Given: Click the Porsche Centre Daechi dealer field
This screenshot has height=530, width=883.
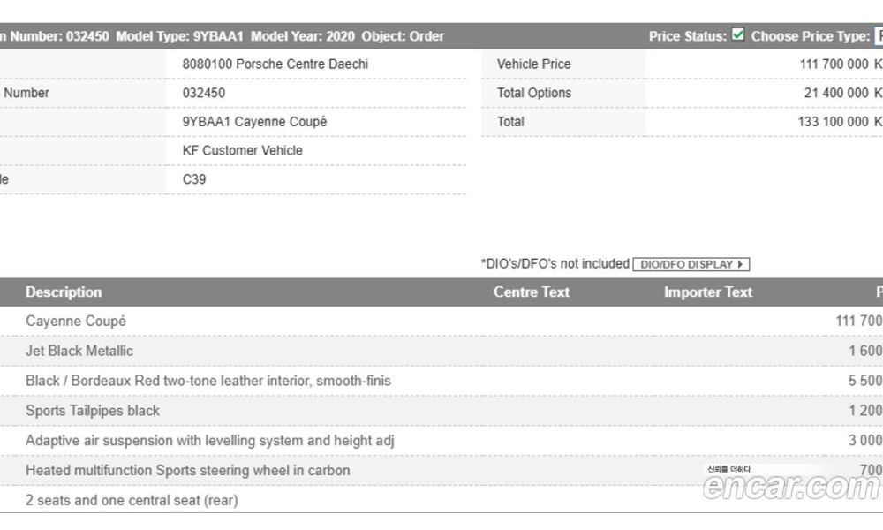Looking at the screenshot, I should pyautogui.click(x=275, y=64).
